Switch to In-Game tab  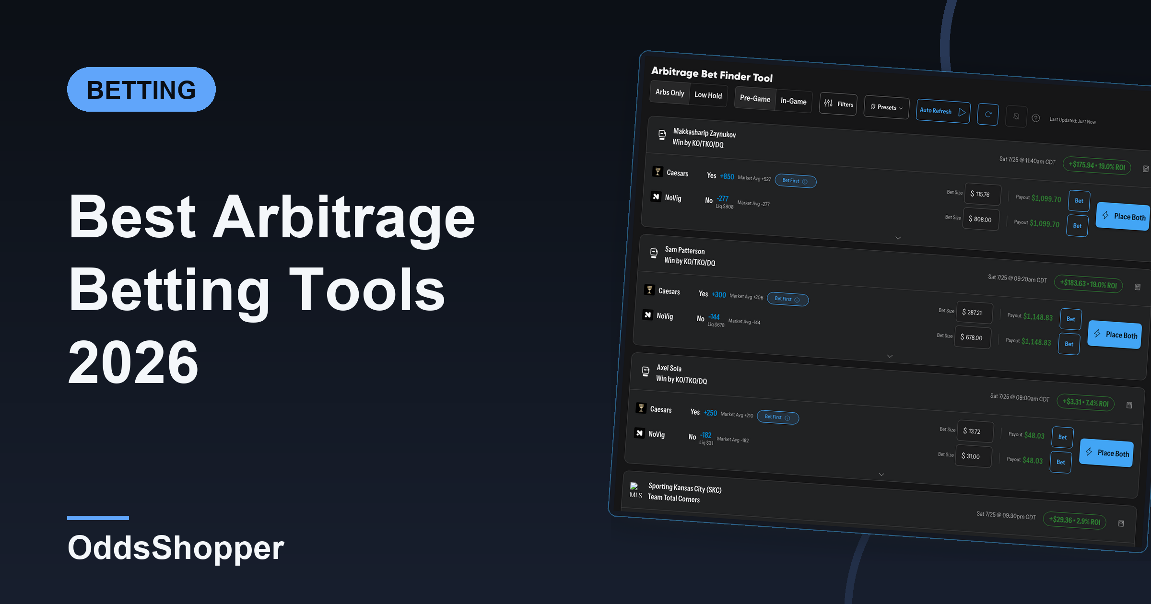(x=793, y=101)
